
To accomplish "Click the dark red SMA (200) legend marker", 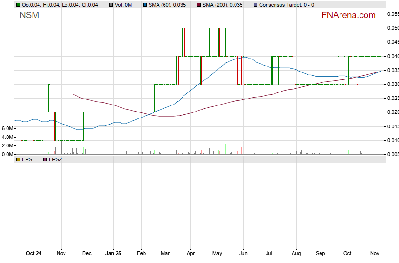I will (x=199, y=5).
